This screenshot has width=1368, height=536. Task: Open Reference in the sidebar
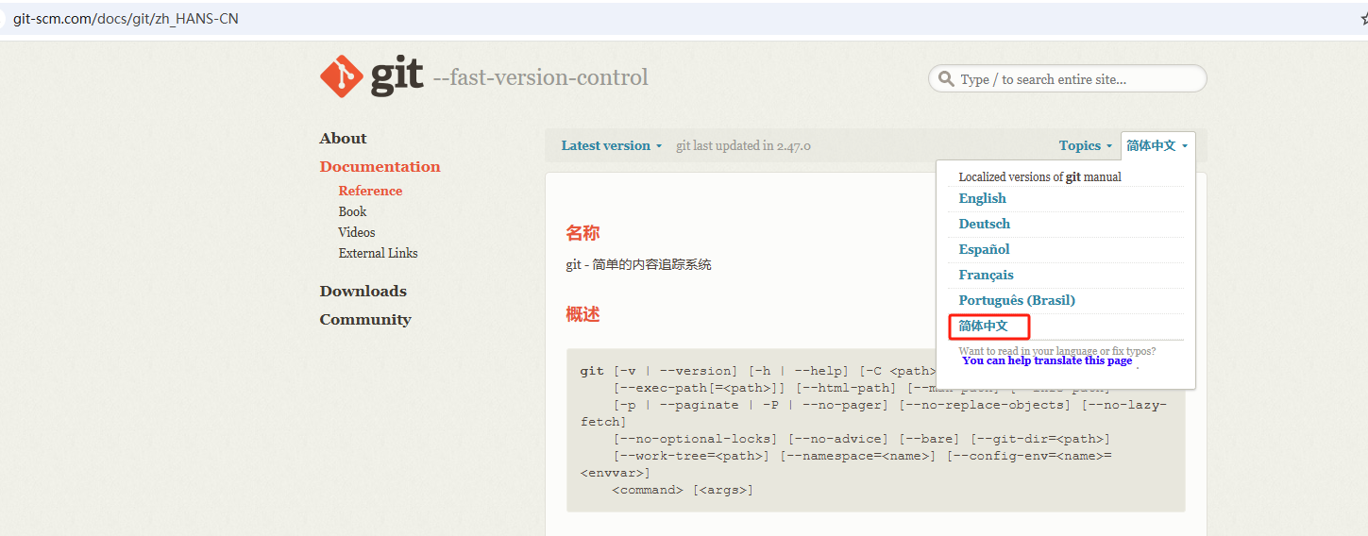[370, 191]
